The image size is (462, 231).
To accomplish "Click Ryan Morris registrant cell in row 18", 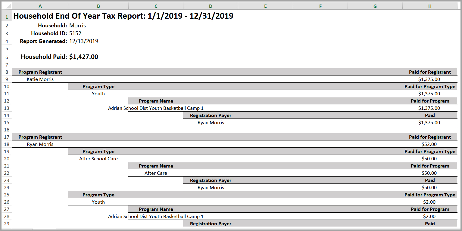I will (40, 144).
